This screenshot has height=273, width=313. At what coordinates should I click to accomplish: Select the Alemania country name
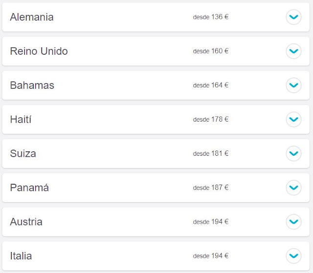point(32,17)
